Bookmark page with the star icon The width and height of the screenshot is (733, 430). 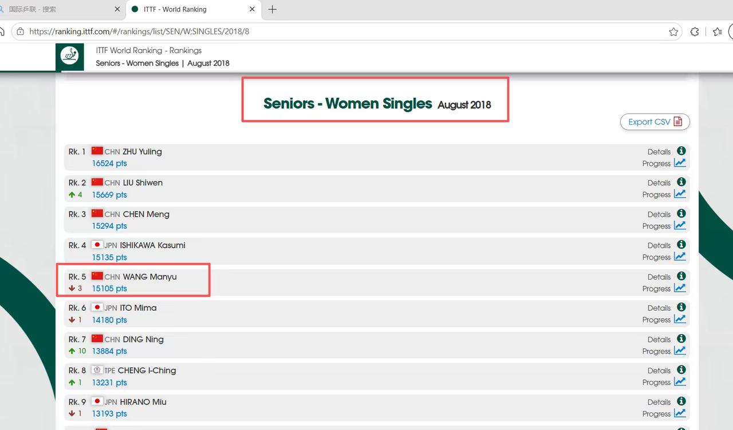point(673,31)
